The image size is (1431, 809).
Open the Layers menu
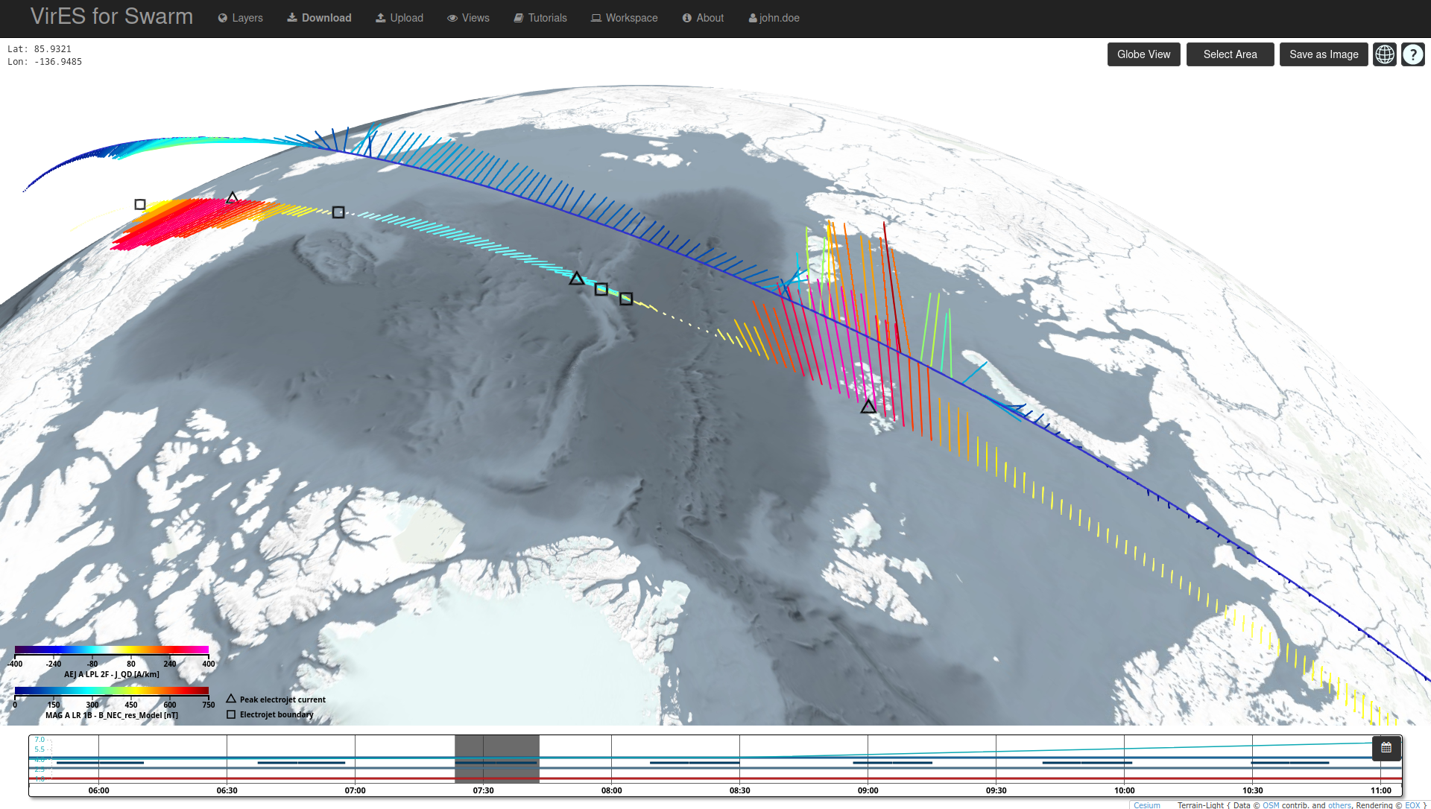[x=240, y=18]
